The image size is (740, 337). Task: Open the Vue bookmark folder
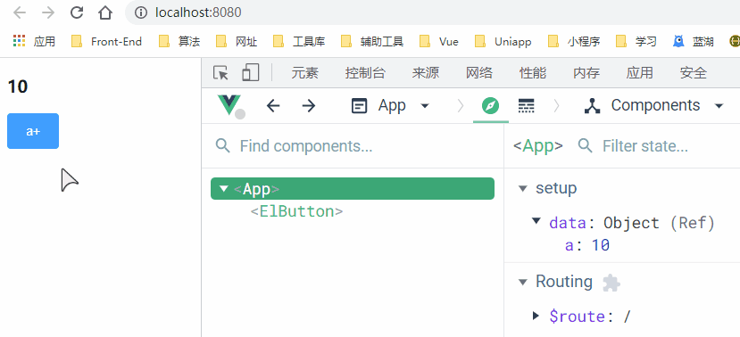pyautogui.click(x=439, y=42)
